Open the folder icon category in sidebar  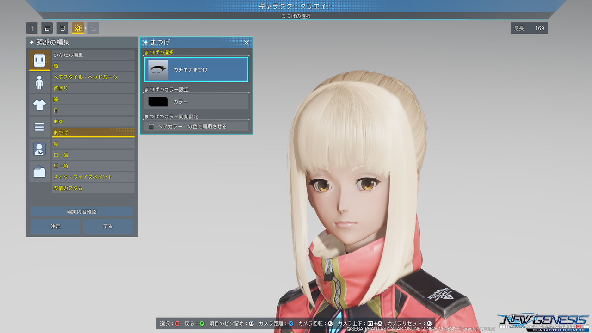39,172
